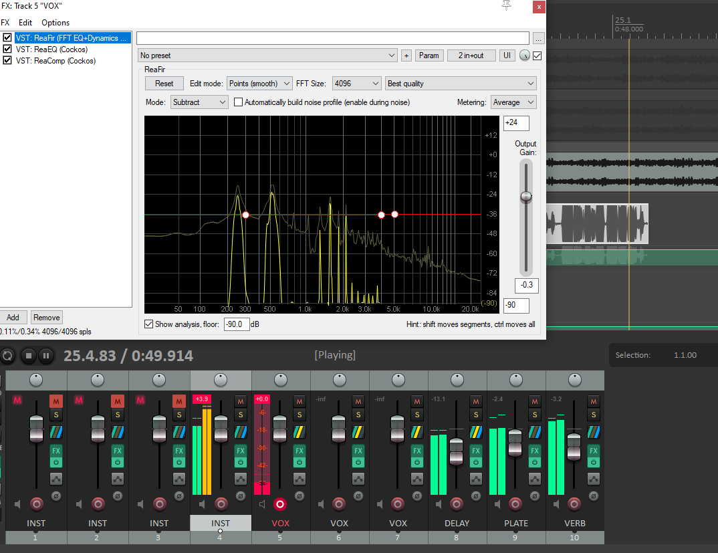This screenshot has width=718, height=553.
Task: Solo track 4 INST in mixer
Action: pyautogui.click(x=241, y=415)
